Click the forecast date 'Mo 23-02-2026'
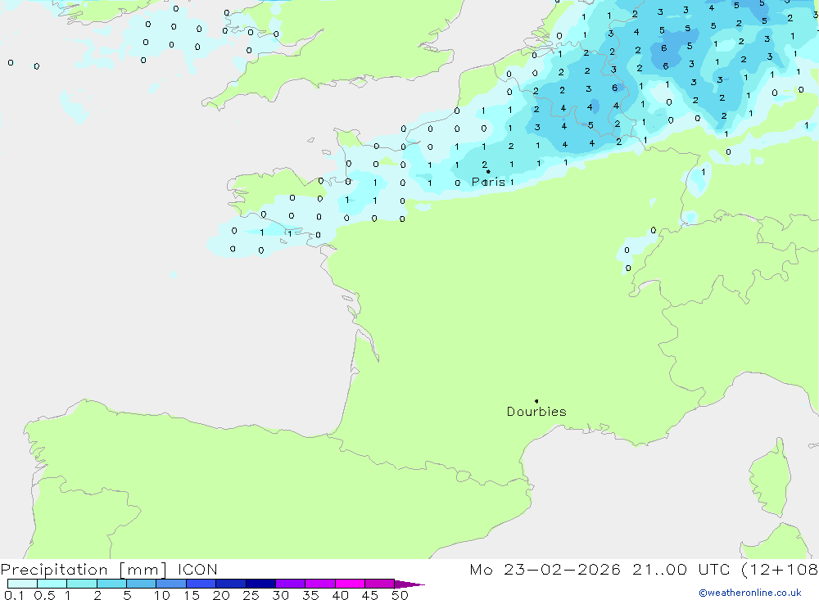The width and height of the screenshot is (819, 600). 545,569
